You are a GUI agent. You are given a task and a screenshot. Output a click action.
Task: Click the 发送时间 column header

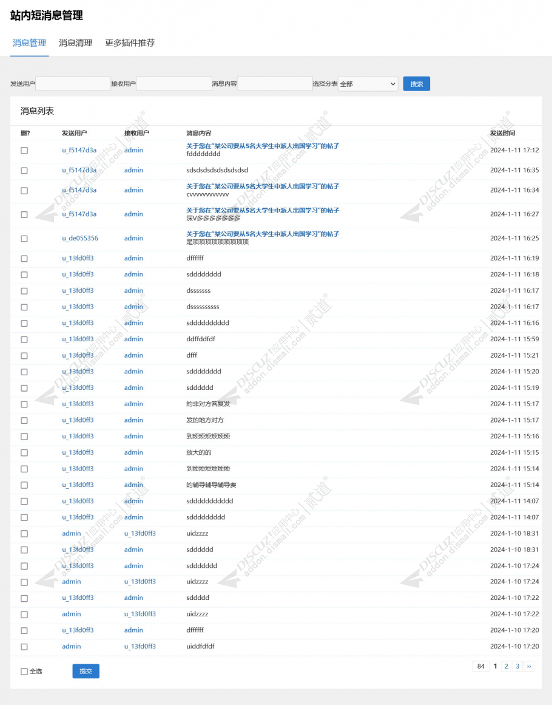(503, 133)
